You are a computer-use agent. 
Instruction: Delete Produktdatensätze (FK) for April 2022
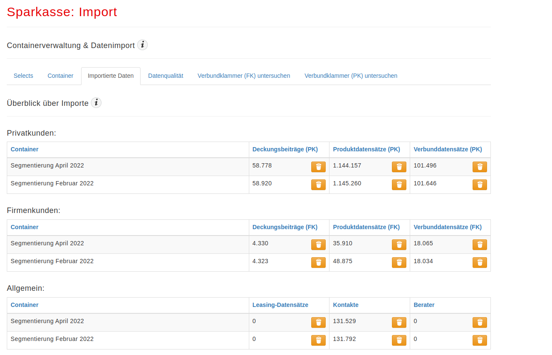pos(399,244)
